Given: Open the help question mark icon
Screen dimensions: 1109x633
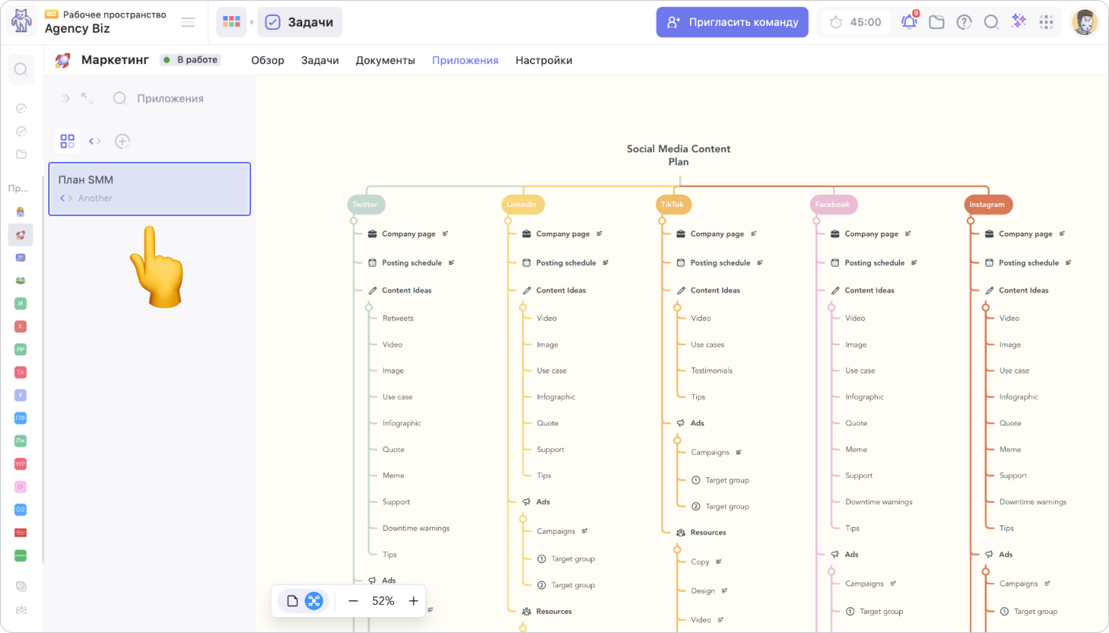Looking at the screenshot, I should pos(964,22).
